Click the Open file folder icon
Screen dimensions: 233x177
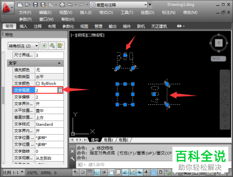(x=27, y=5)
